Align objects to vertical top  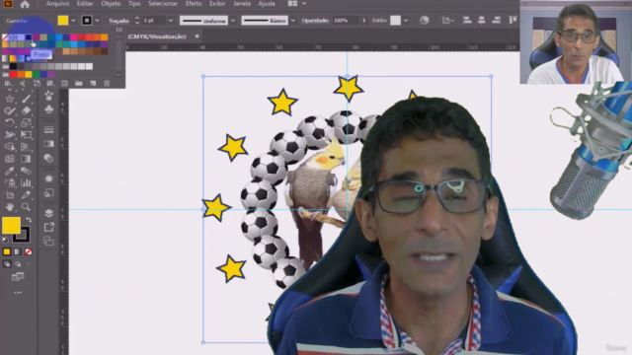click(513, 20)
